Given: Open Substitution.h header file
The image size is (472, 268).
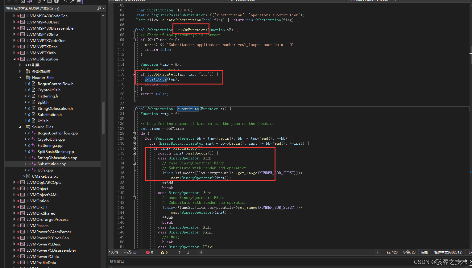Looking at the screenshot, I should tap(50, 114).
